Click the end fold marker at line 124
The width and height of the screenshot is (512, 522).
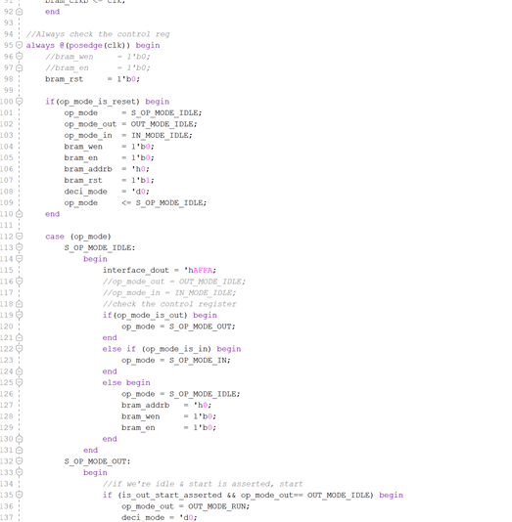tap(20, 371)
